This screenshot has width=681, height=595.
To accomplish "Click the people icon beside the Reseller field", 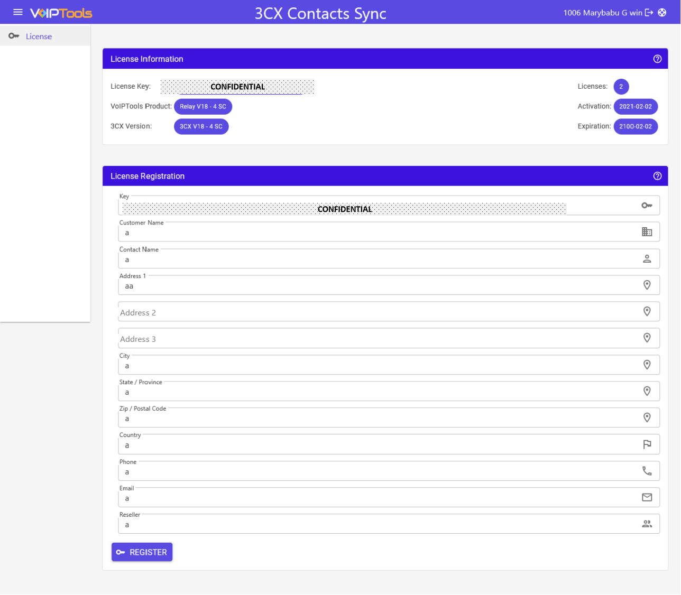I will point(647,524).
